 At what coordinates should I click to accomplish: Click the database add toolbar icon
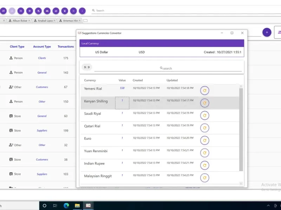[38, 11]
